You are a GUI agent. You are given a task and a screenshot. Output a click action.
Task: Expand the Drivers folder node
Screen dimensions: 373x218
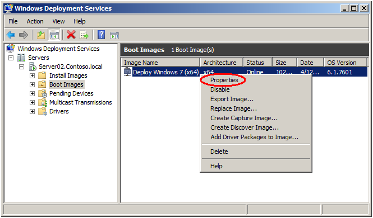click(32, 112)
